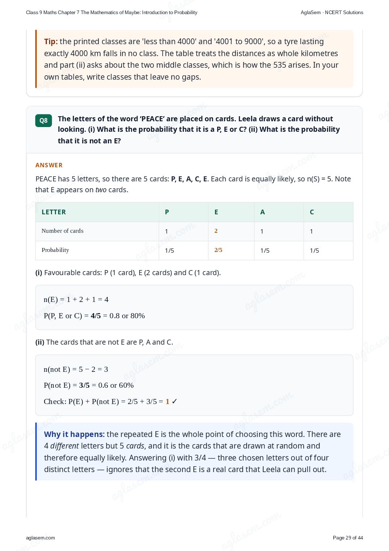
Task: Click the ANSWER section label
Action: 49,165
